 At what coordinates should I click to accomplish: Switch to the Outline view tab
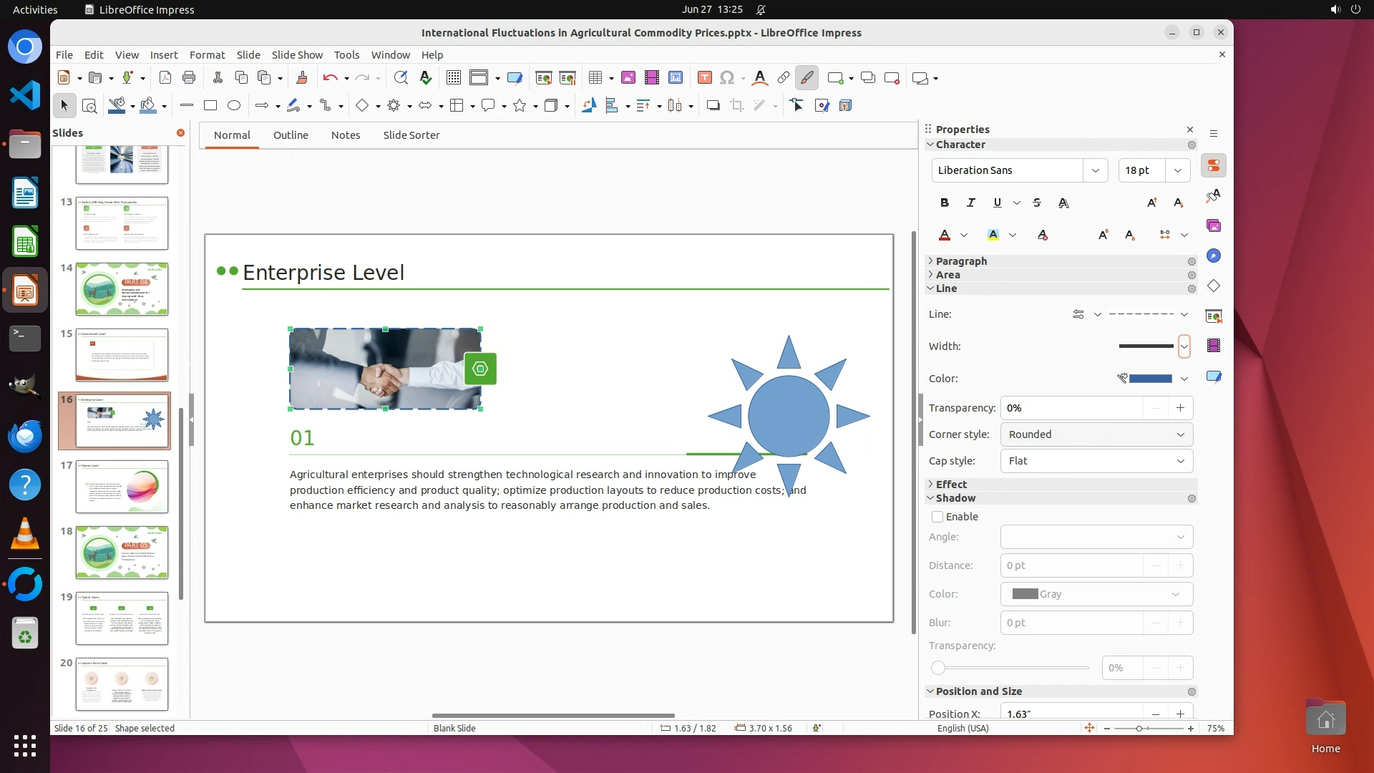291,135
